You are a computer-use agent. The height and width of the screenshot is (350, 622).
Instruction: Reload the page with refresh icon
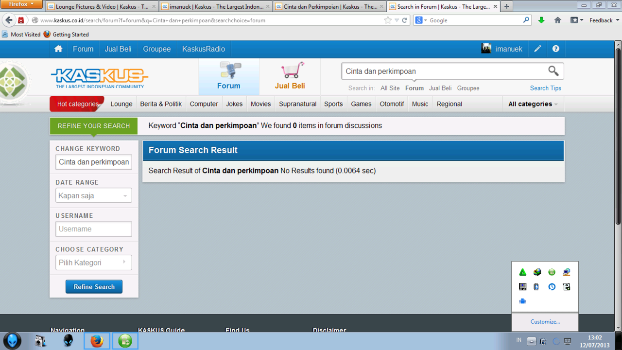click(404, 20)
